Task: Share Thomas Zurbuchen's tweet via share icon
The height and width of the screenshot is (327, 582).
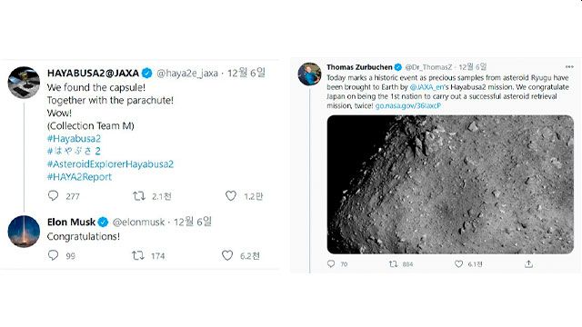Action: [x=529, y=263]
